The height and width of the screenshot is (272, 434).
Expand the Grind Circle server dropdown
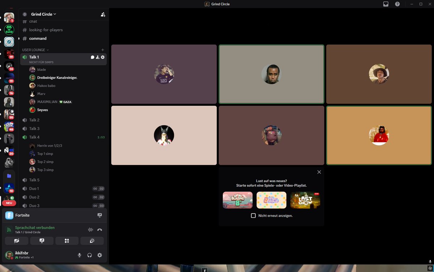point(43,14)
